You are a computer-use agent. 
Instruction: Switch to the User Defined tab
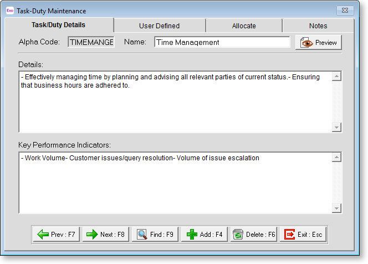click(x=159, y=26)
